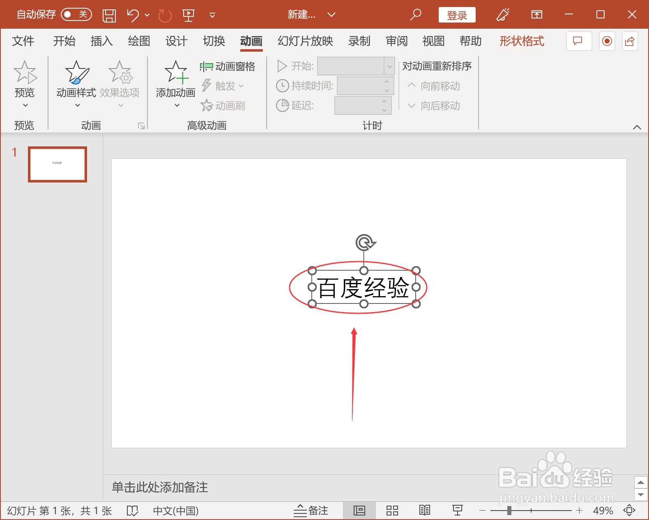This screenshot has width=649, height=520.
Task: Open the 形状格式 tab
Action: coord(522,41)
